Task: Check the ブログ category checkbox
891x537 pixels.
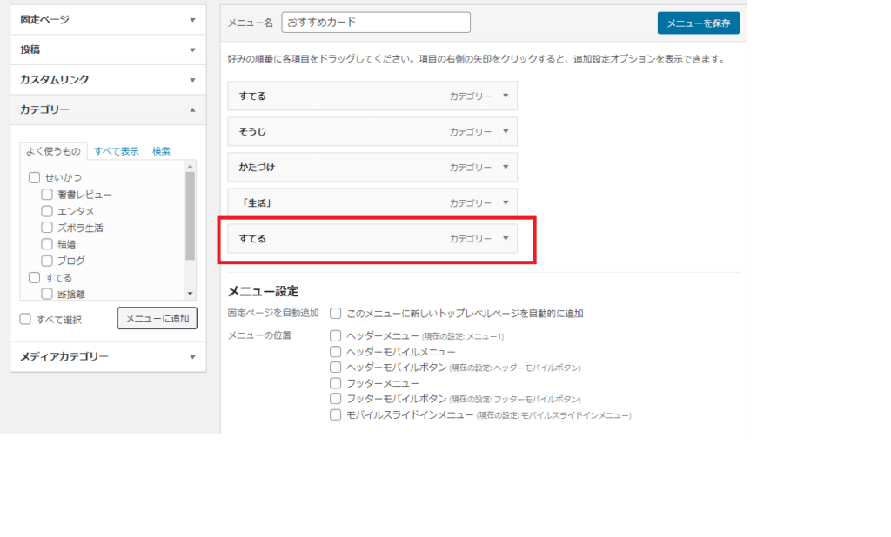Action: 46,260
